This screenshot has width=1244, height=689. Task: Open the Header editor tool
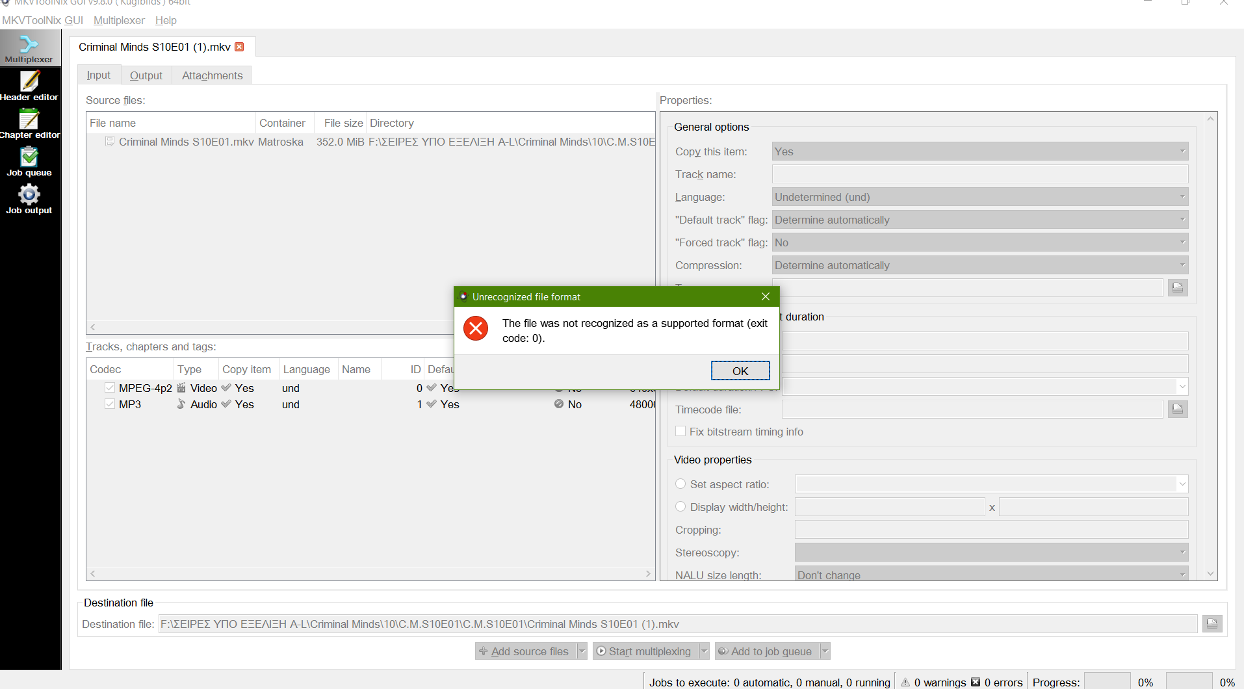29,86
